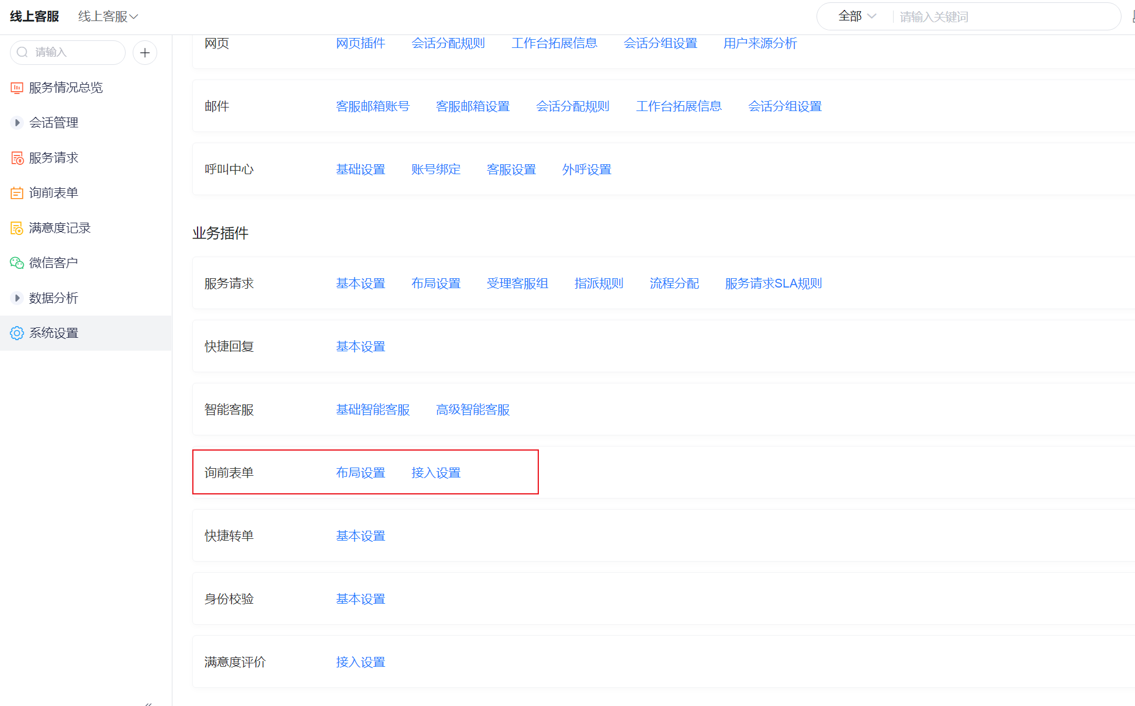Click 客服邮箱账号 under 邮件
Screen dimensions: 1135x706
[373, 106]
